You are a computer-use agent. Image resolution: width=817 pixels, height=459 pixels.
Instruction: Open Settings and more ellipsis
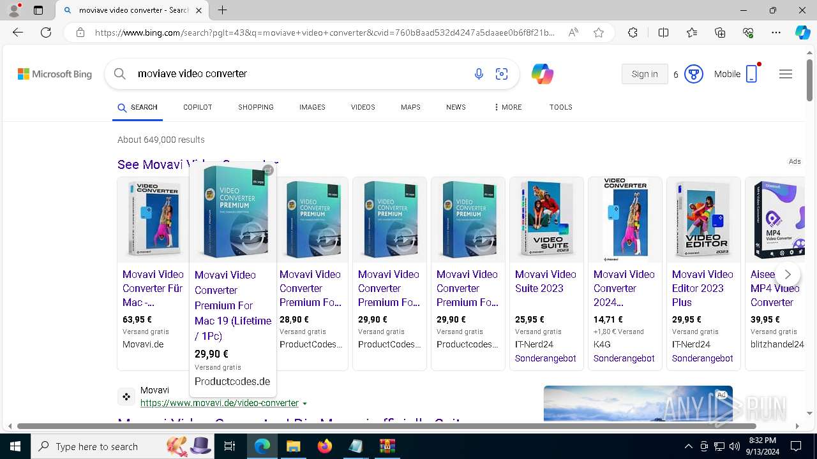click(776, 33)
